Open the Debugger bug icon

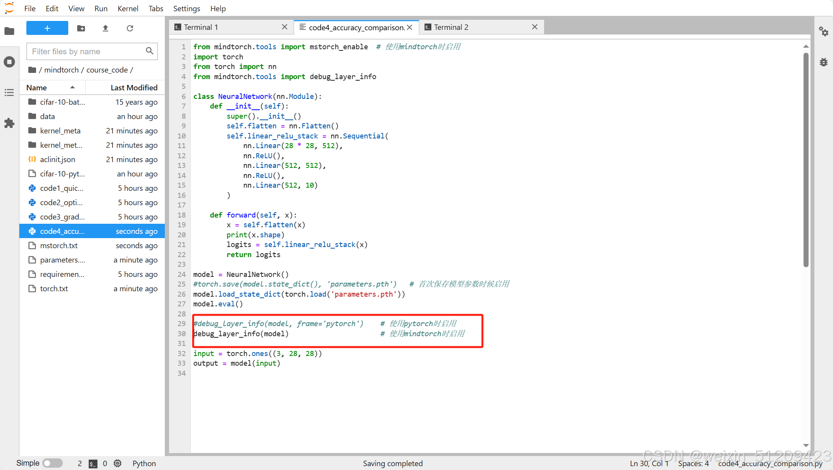[823, 62]
